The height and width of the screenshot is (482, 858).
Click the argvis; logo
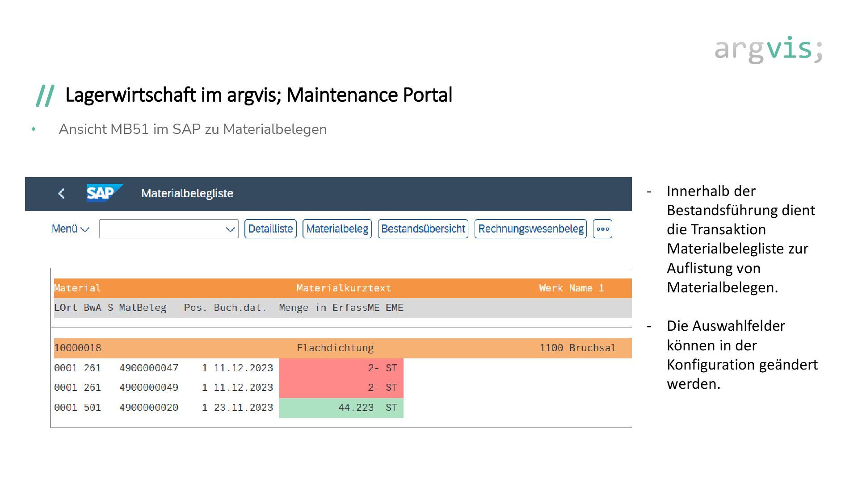tap(769, 49)
